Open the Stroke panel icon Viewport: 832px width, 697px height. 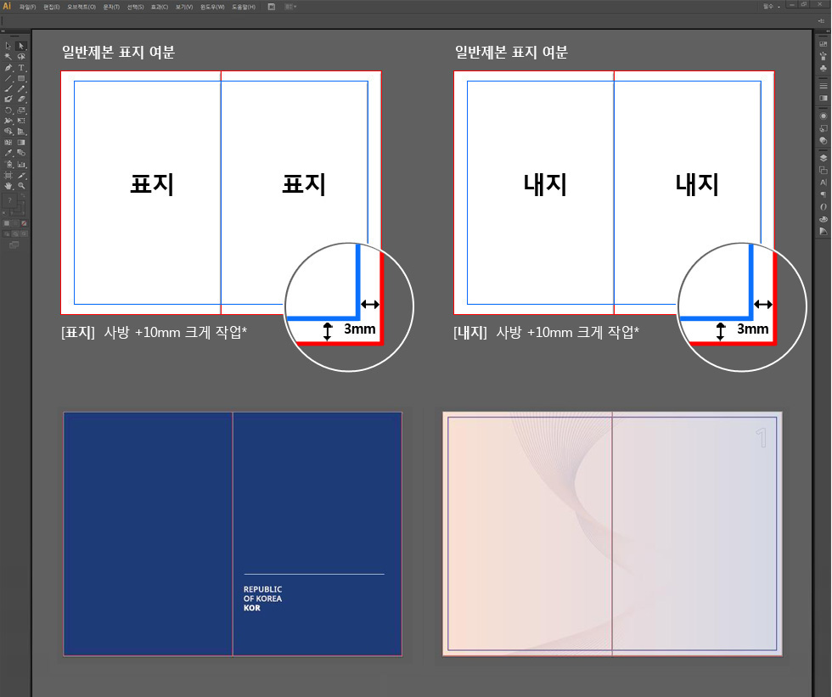coord(824,86)
